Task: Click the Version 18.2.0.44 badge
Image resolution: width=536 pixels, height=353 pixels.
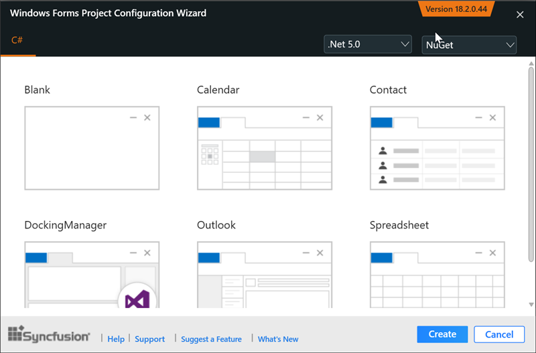Action: tap(456, 9)
